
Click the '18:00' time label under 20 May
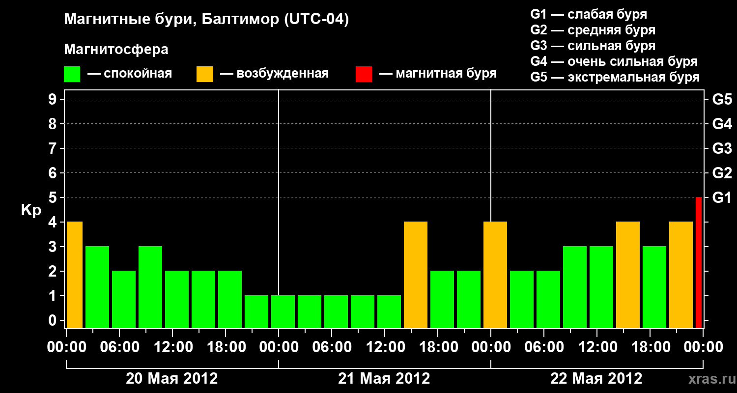[x=226, y=347]
